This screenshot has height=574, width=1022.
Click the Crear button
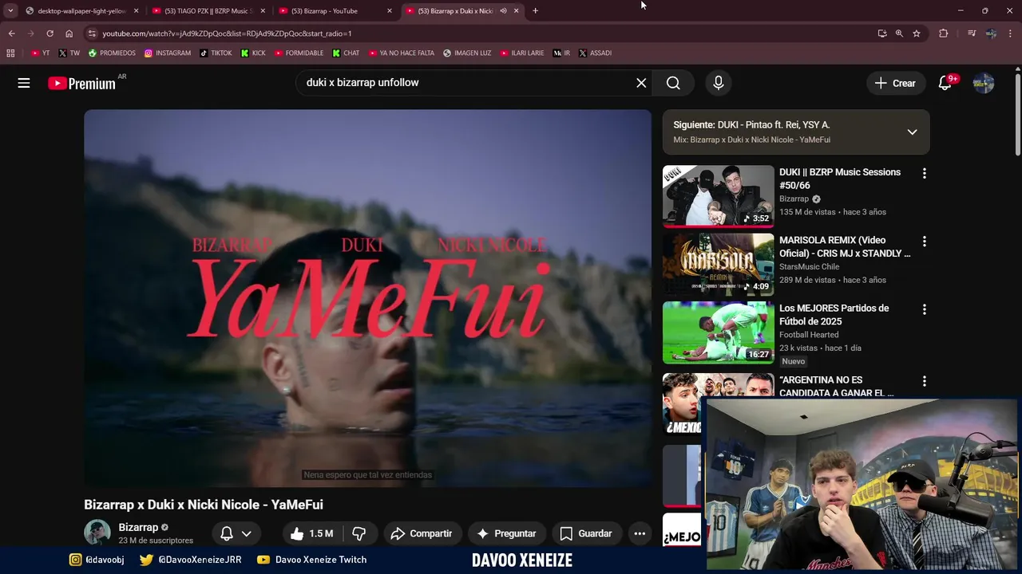pyautogui.click(x=896, y=83)
